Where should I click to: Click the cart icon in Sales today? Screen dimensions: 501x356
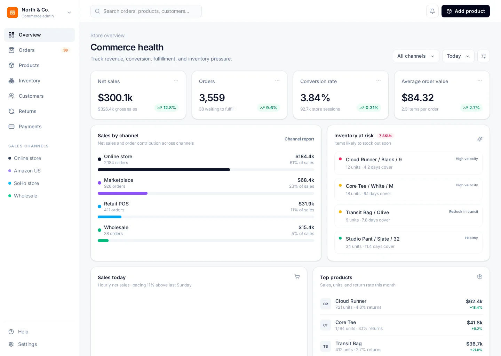point(297,277)
